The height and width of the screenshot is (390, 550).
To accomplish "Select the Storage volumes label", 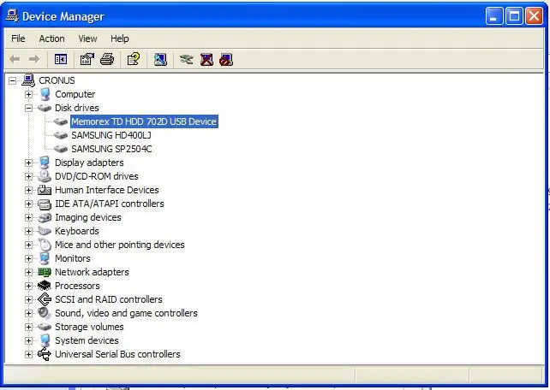I will [x=89, y=327].
